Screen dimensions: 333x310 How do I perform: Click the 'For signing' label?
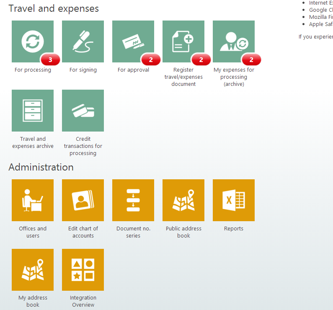83,70
